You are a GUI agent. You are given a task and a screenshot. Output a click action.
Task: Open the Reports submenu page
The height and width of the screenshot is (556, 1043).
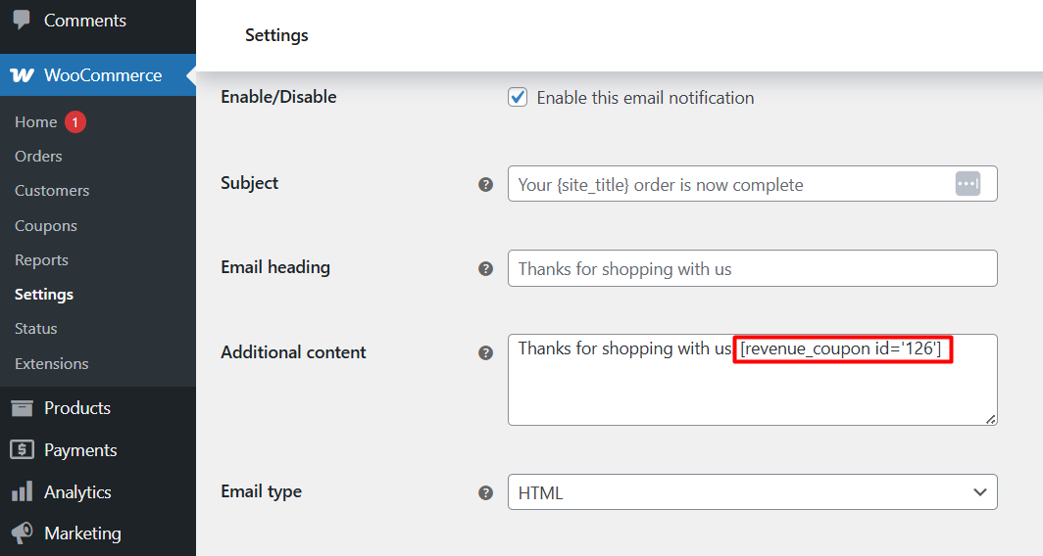[x=41, y=259]
